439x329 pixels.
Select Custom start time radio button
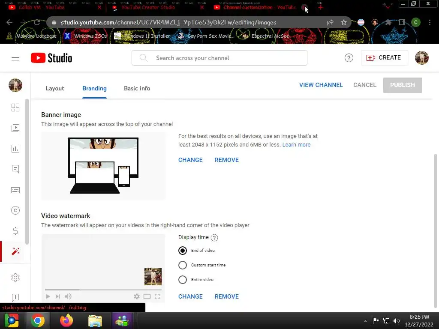(183, 265)
